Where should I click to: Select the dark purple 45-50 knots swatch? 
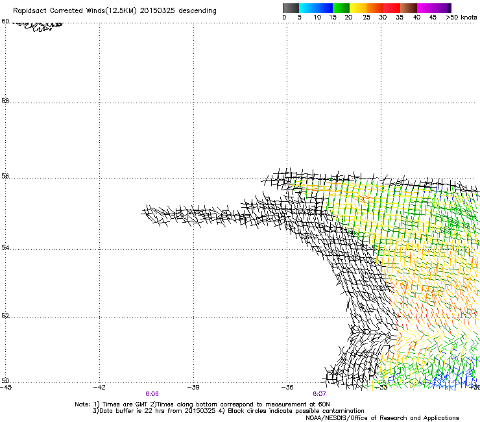pos(442,8)
